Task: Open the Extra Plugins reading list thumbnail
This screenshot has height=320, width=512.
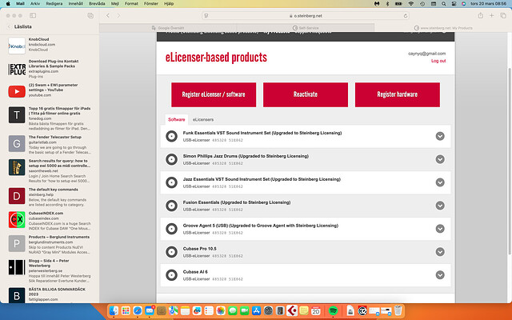Action: click(x=17, y=70)
